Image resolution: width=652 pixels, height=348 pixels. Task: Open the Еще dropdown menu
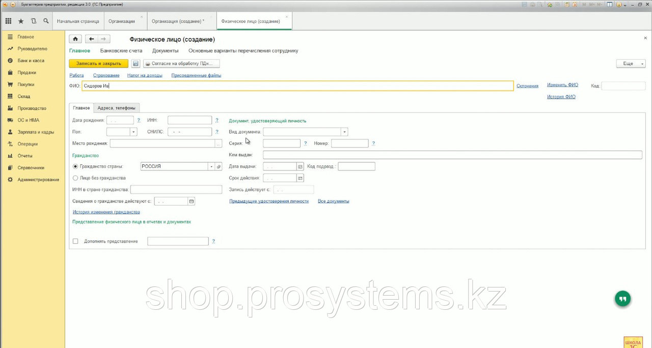(x=631, y=64)
